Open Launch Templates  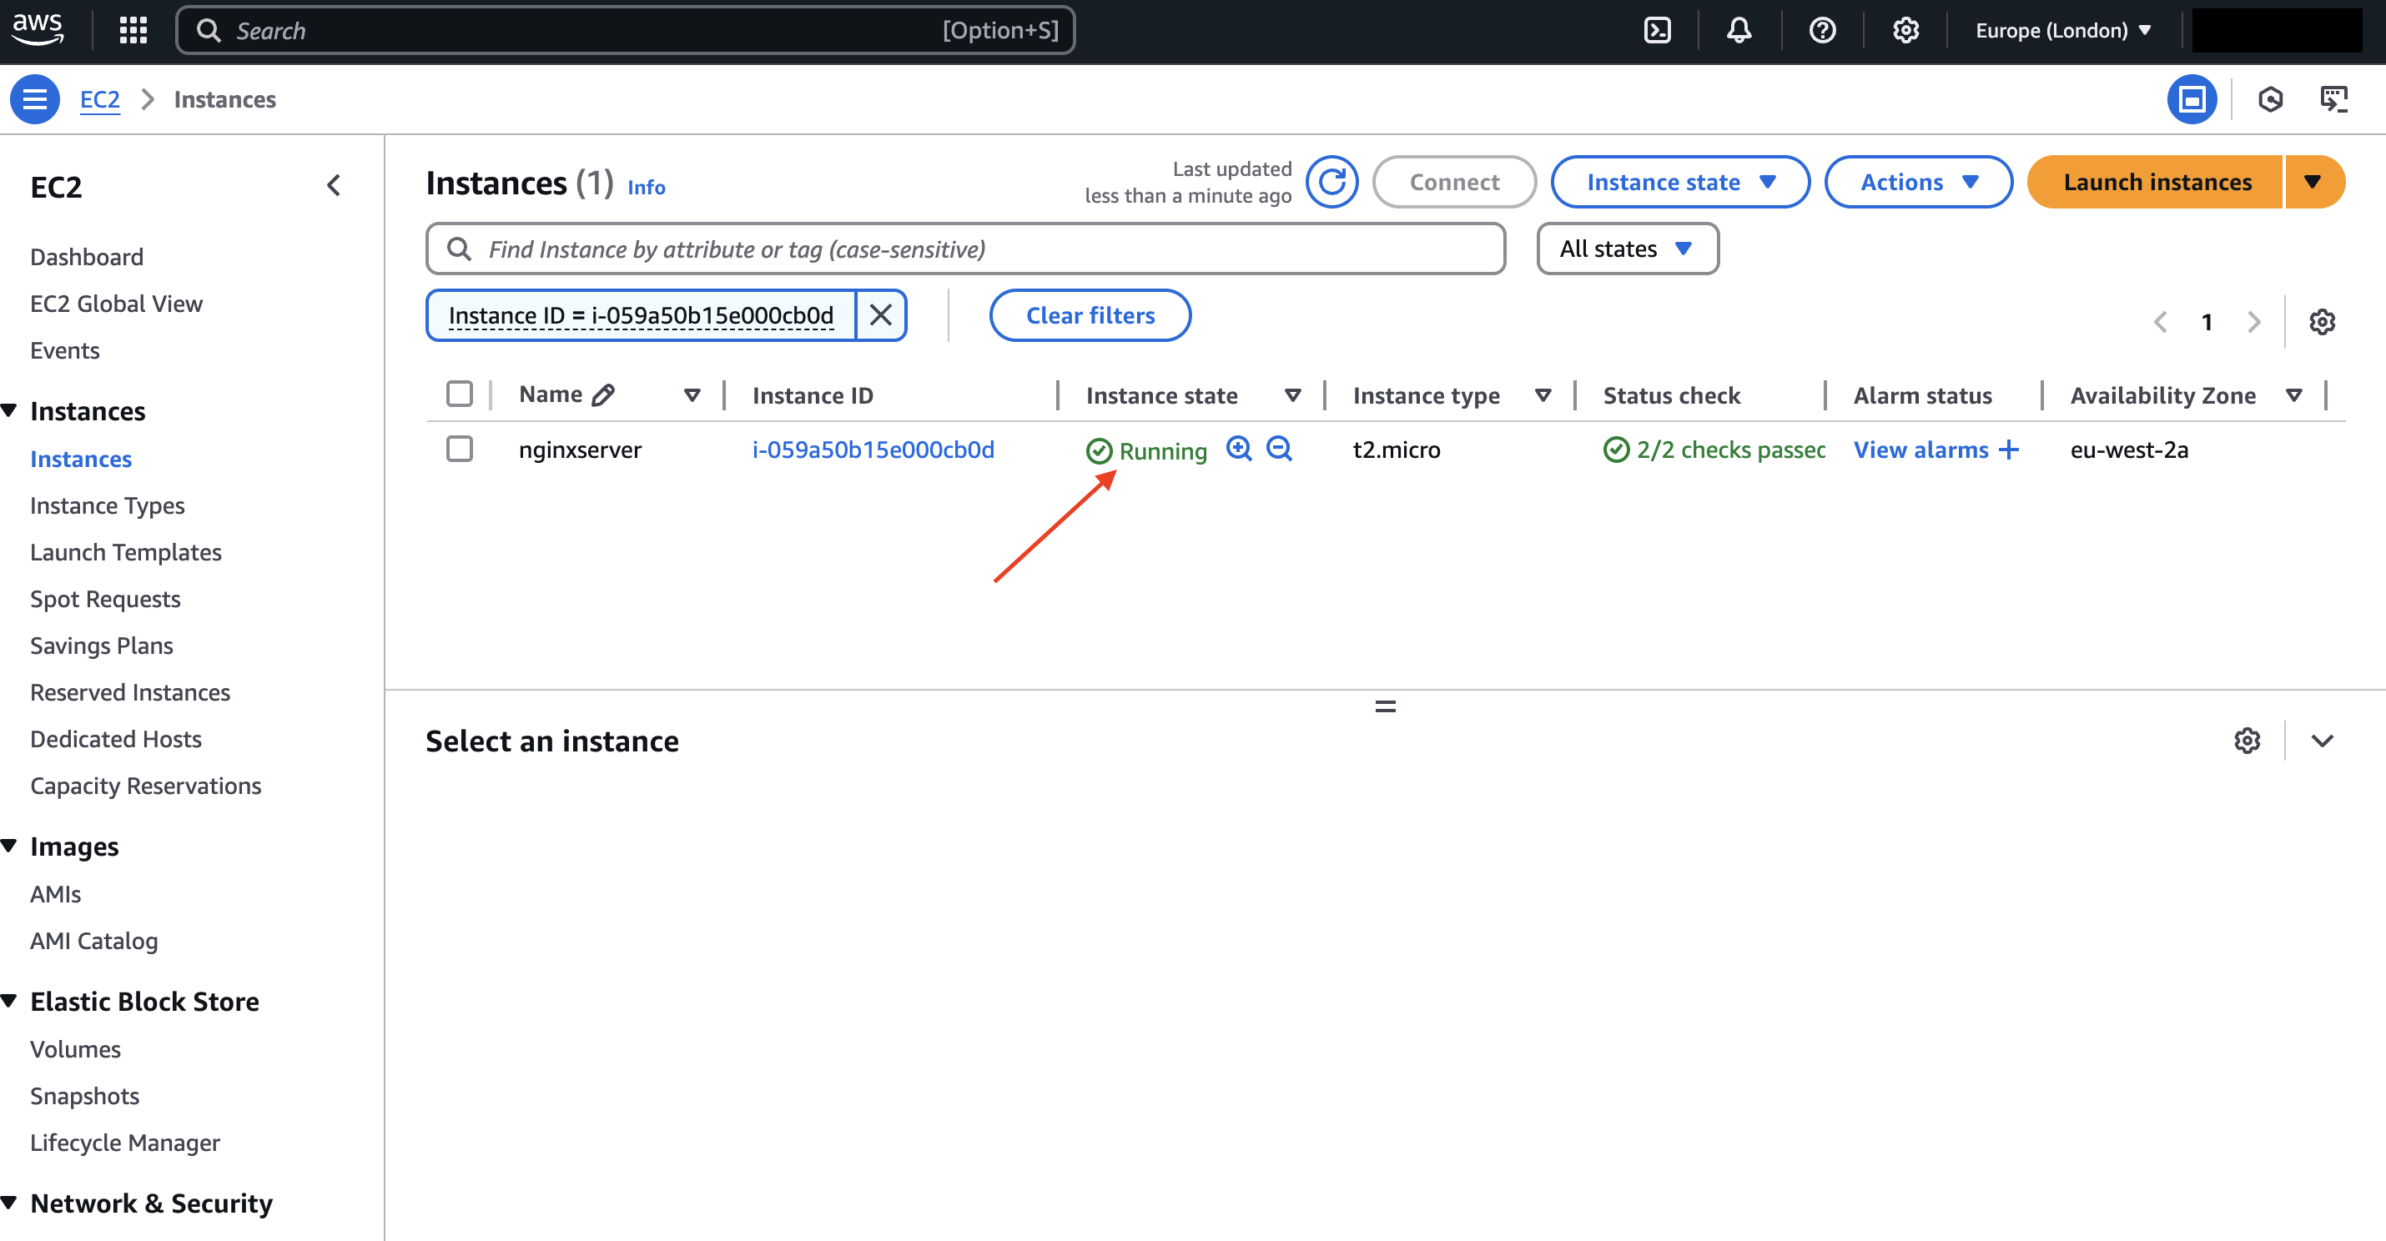[126, 552]
